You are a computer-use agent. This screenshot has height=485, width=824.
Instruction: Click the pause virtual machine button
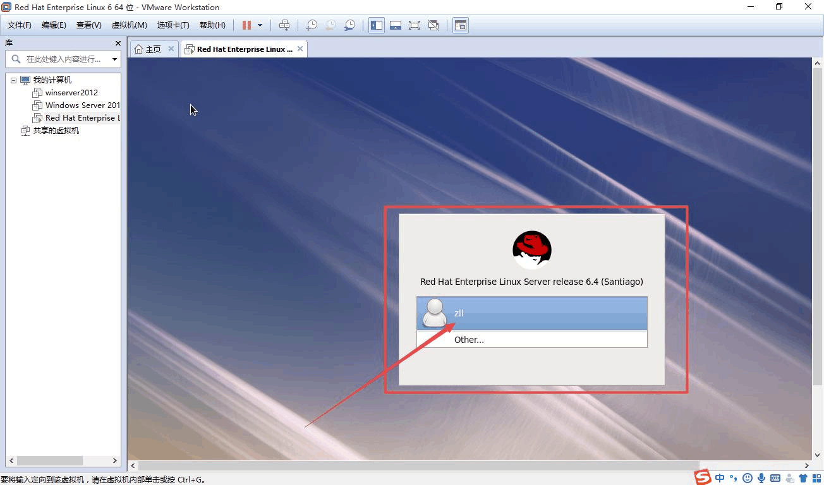246,25
